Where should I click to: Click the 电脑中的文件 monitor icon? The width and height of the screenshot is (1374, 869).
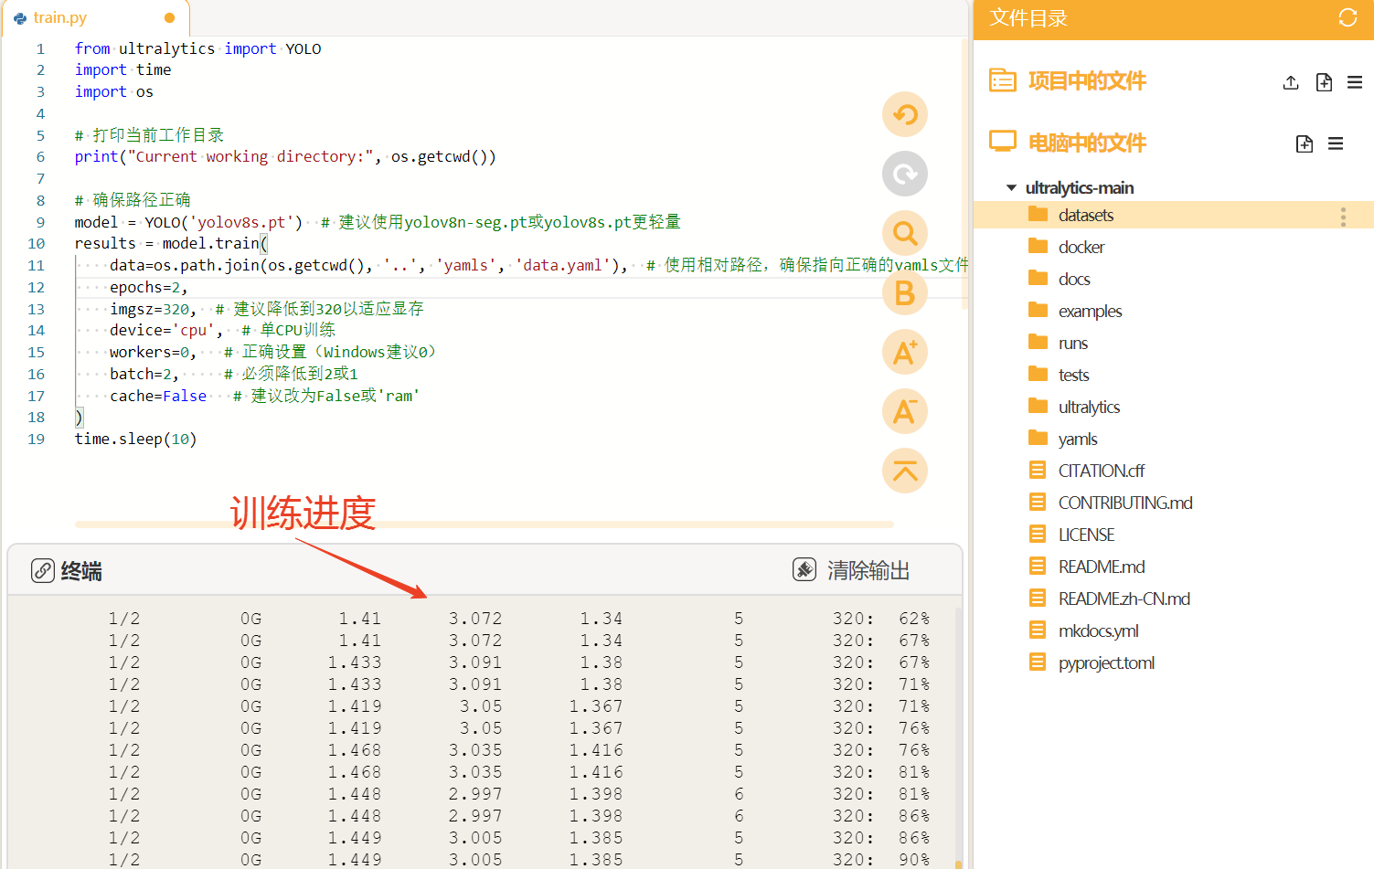click(1003, 142)
